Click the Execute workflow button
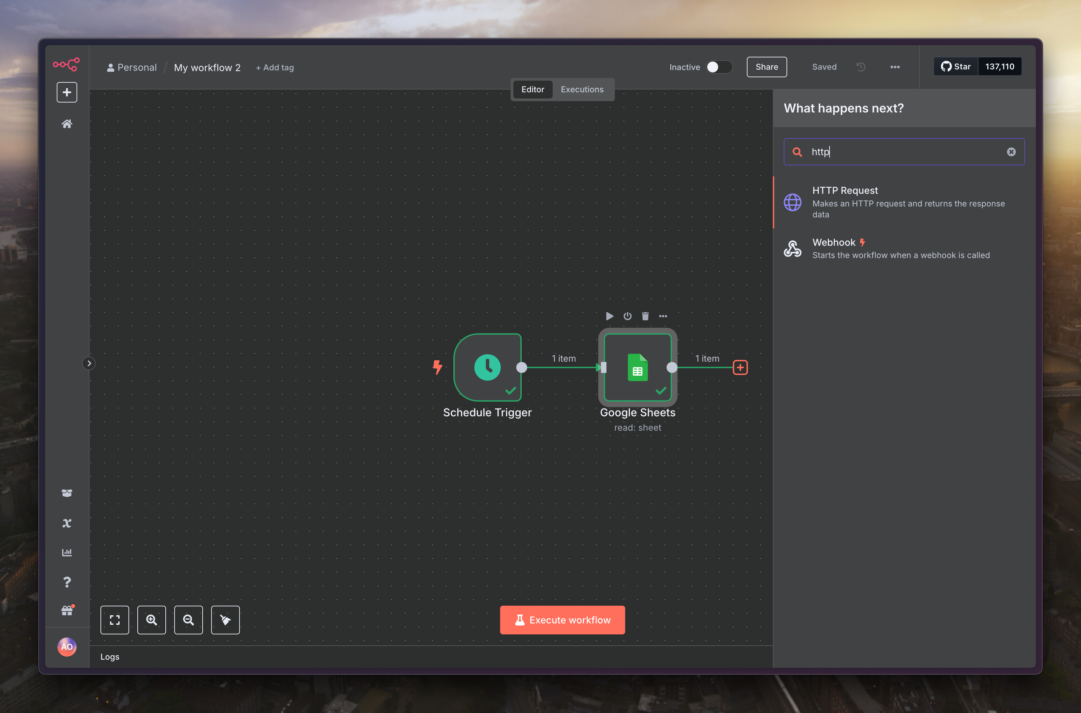1081x713 pixels. coord(563,620)
